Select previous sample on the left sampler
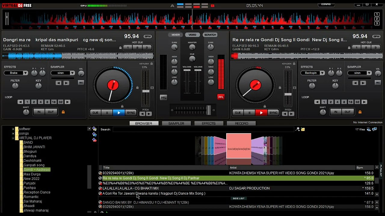This screenshot has height=216, width=385. click(58, 83)
